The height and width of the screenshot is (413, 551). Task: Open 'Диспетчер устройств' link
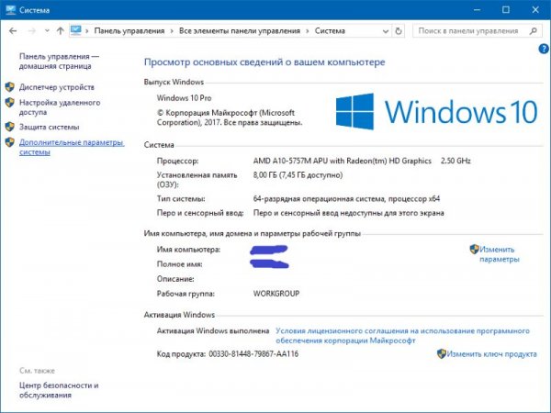click(57, 87)
